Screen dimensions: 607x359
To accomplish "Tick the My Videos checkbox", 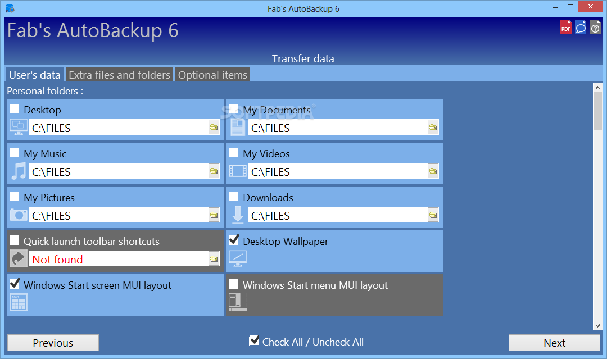I will 233,152.
